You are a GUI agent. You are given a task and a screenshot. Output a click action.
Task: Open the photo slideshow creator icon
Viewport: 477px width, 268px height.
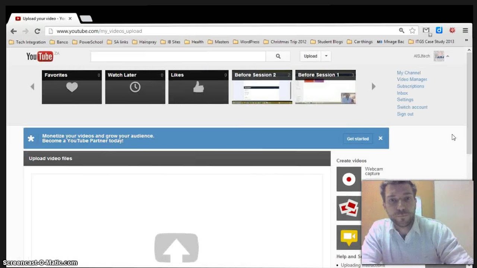[x=349, y=208]
